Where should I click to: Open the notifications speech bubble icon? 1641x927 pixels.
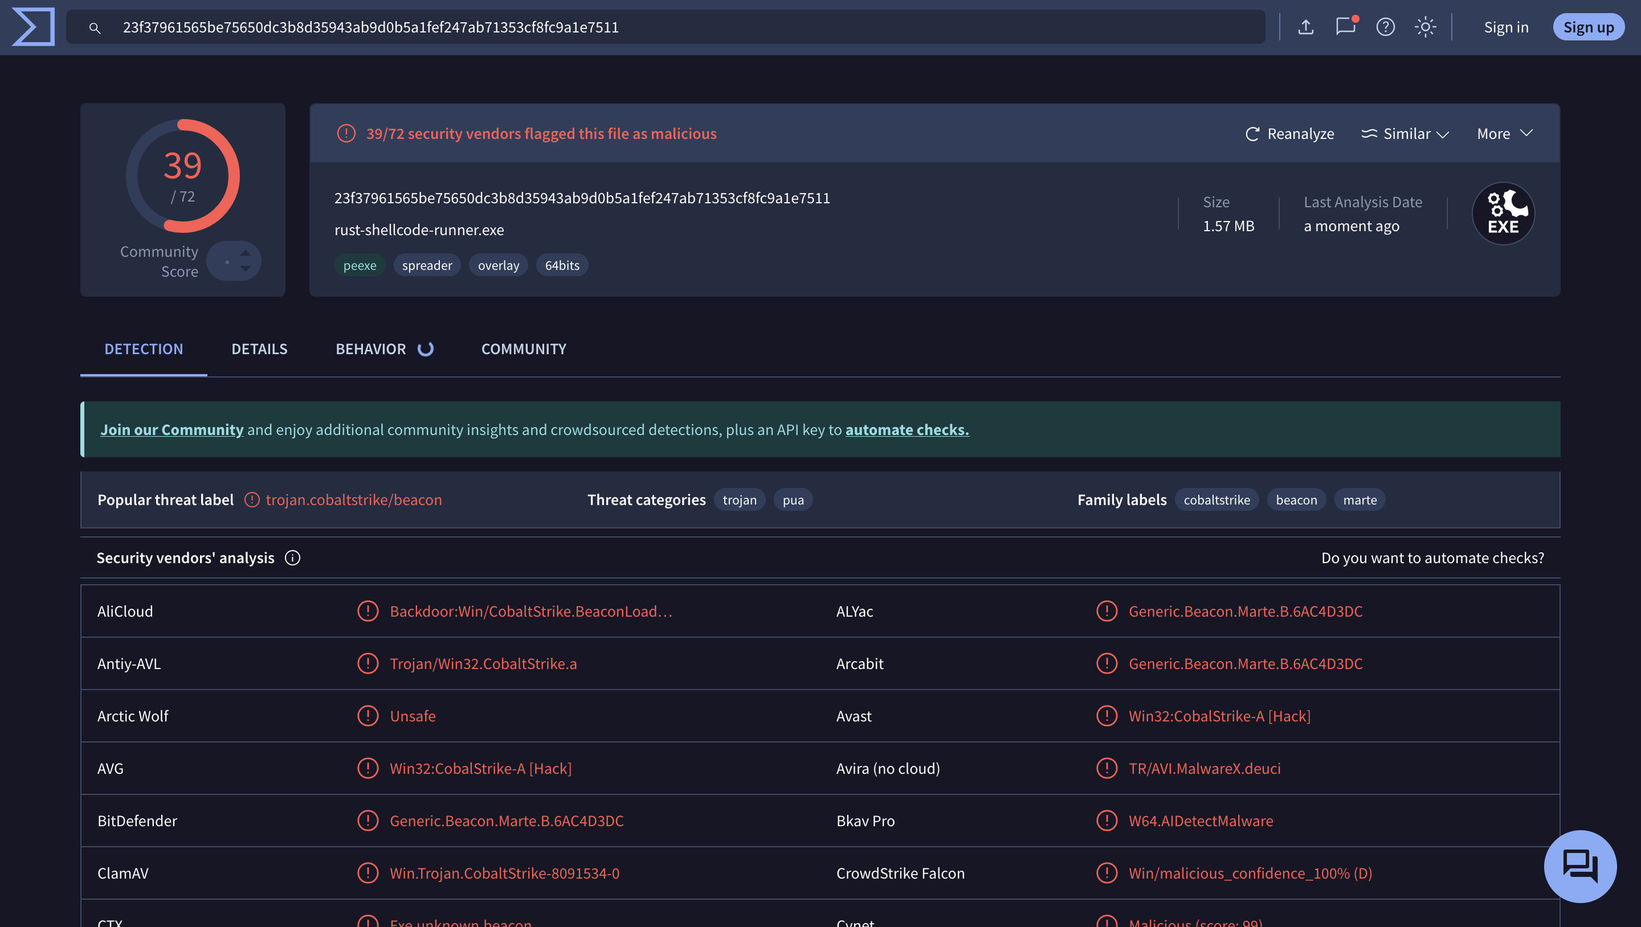coord(1346,27)
